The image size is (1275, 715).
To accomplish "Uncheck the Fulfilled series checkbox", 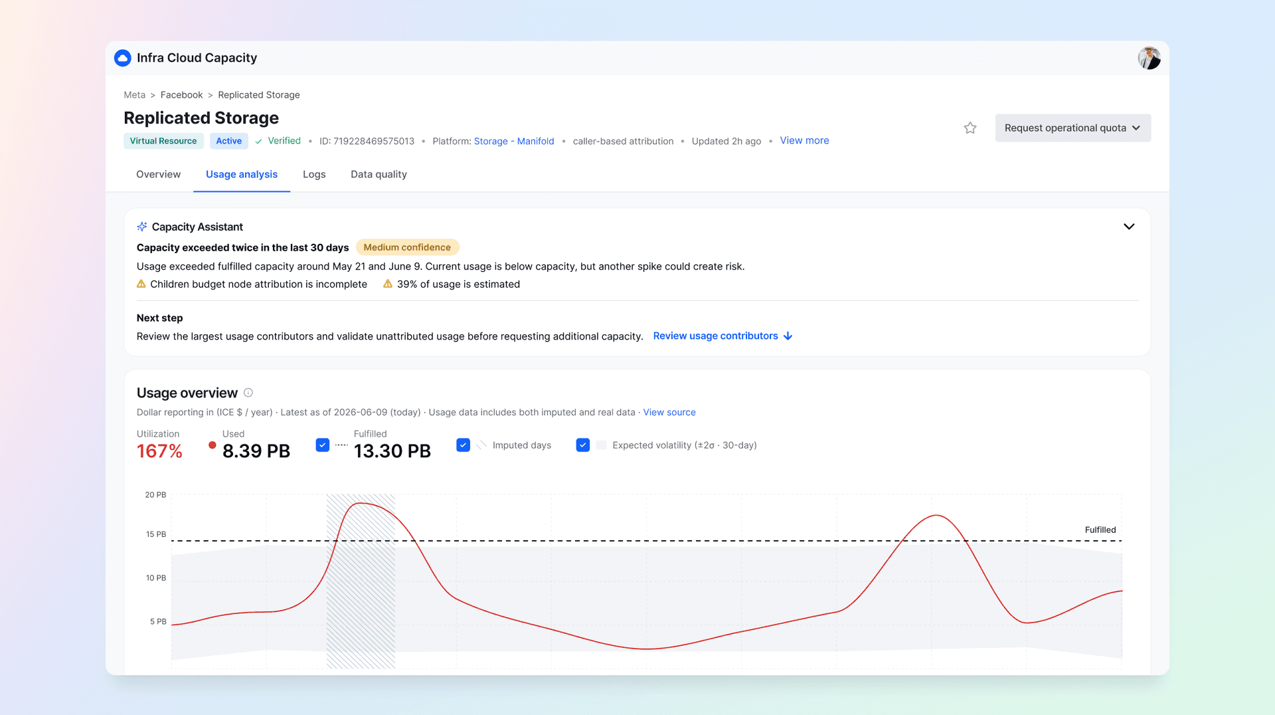I will 323,445.
